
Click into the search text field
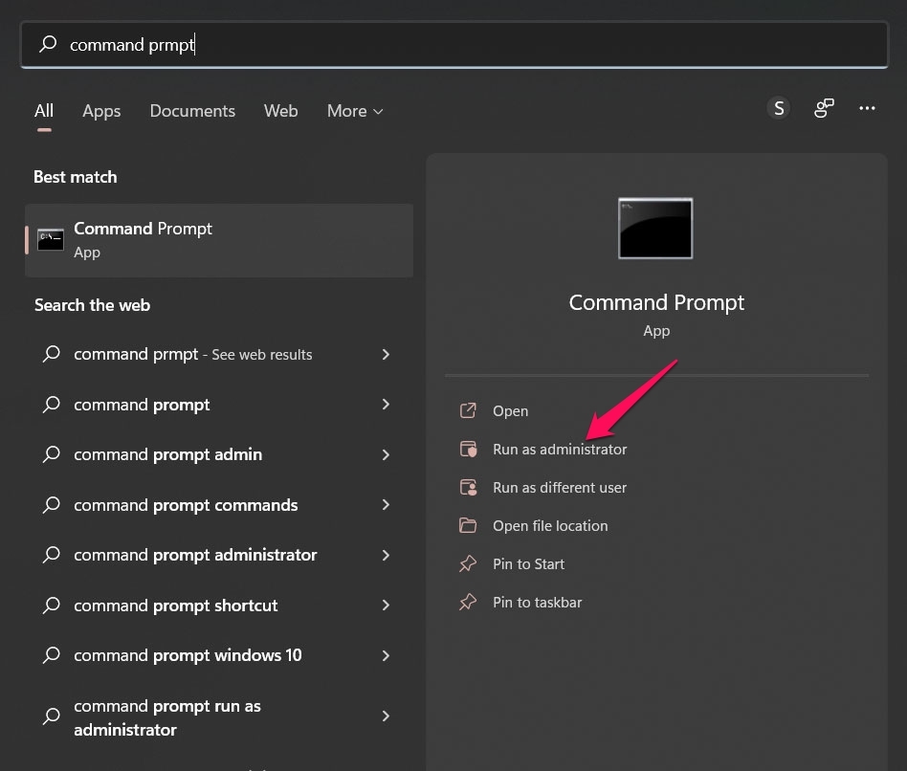[x=454, y=45]
